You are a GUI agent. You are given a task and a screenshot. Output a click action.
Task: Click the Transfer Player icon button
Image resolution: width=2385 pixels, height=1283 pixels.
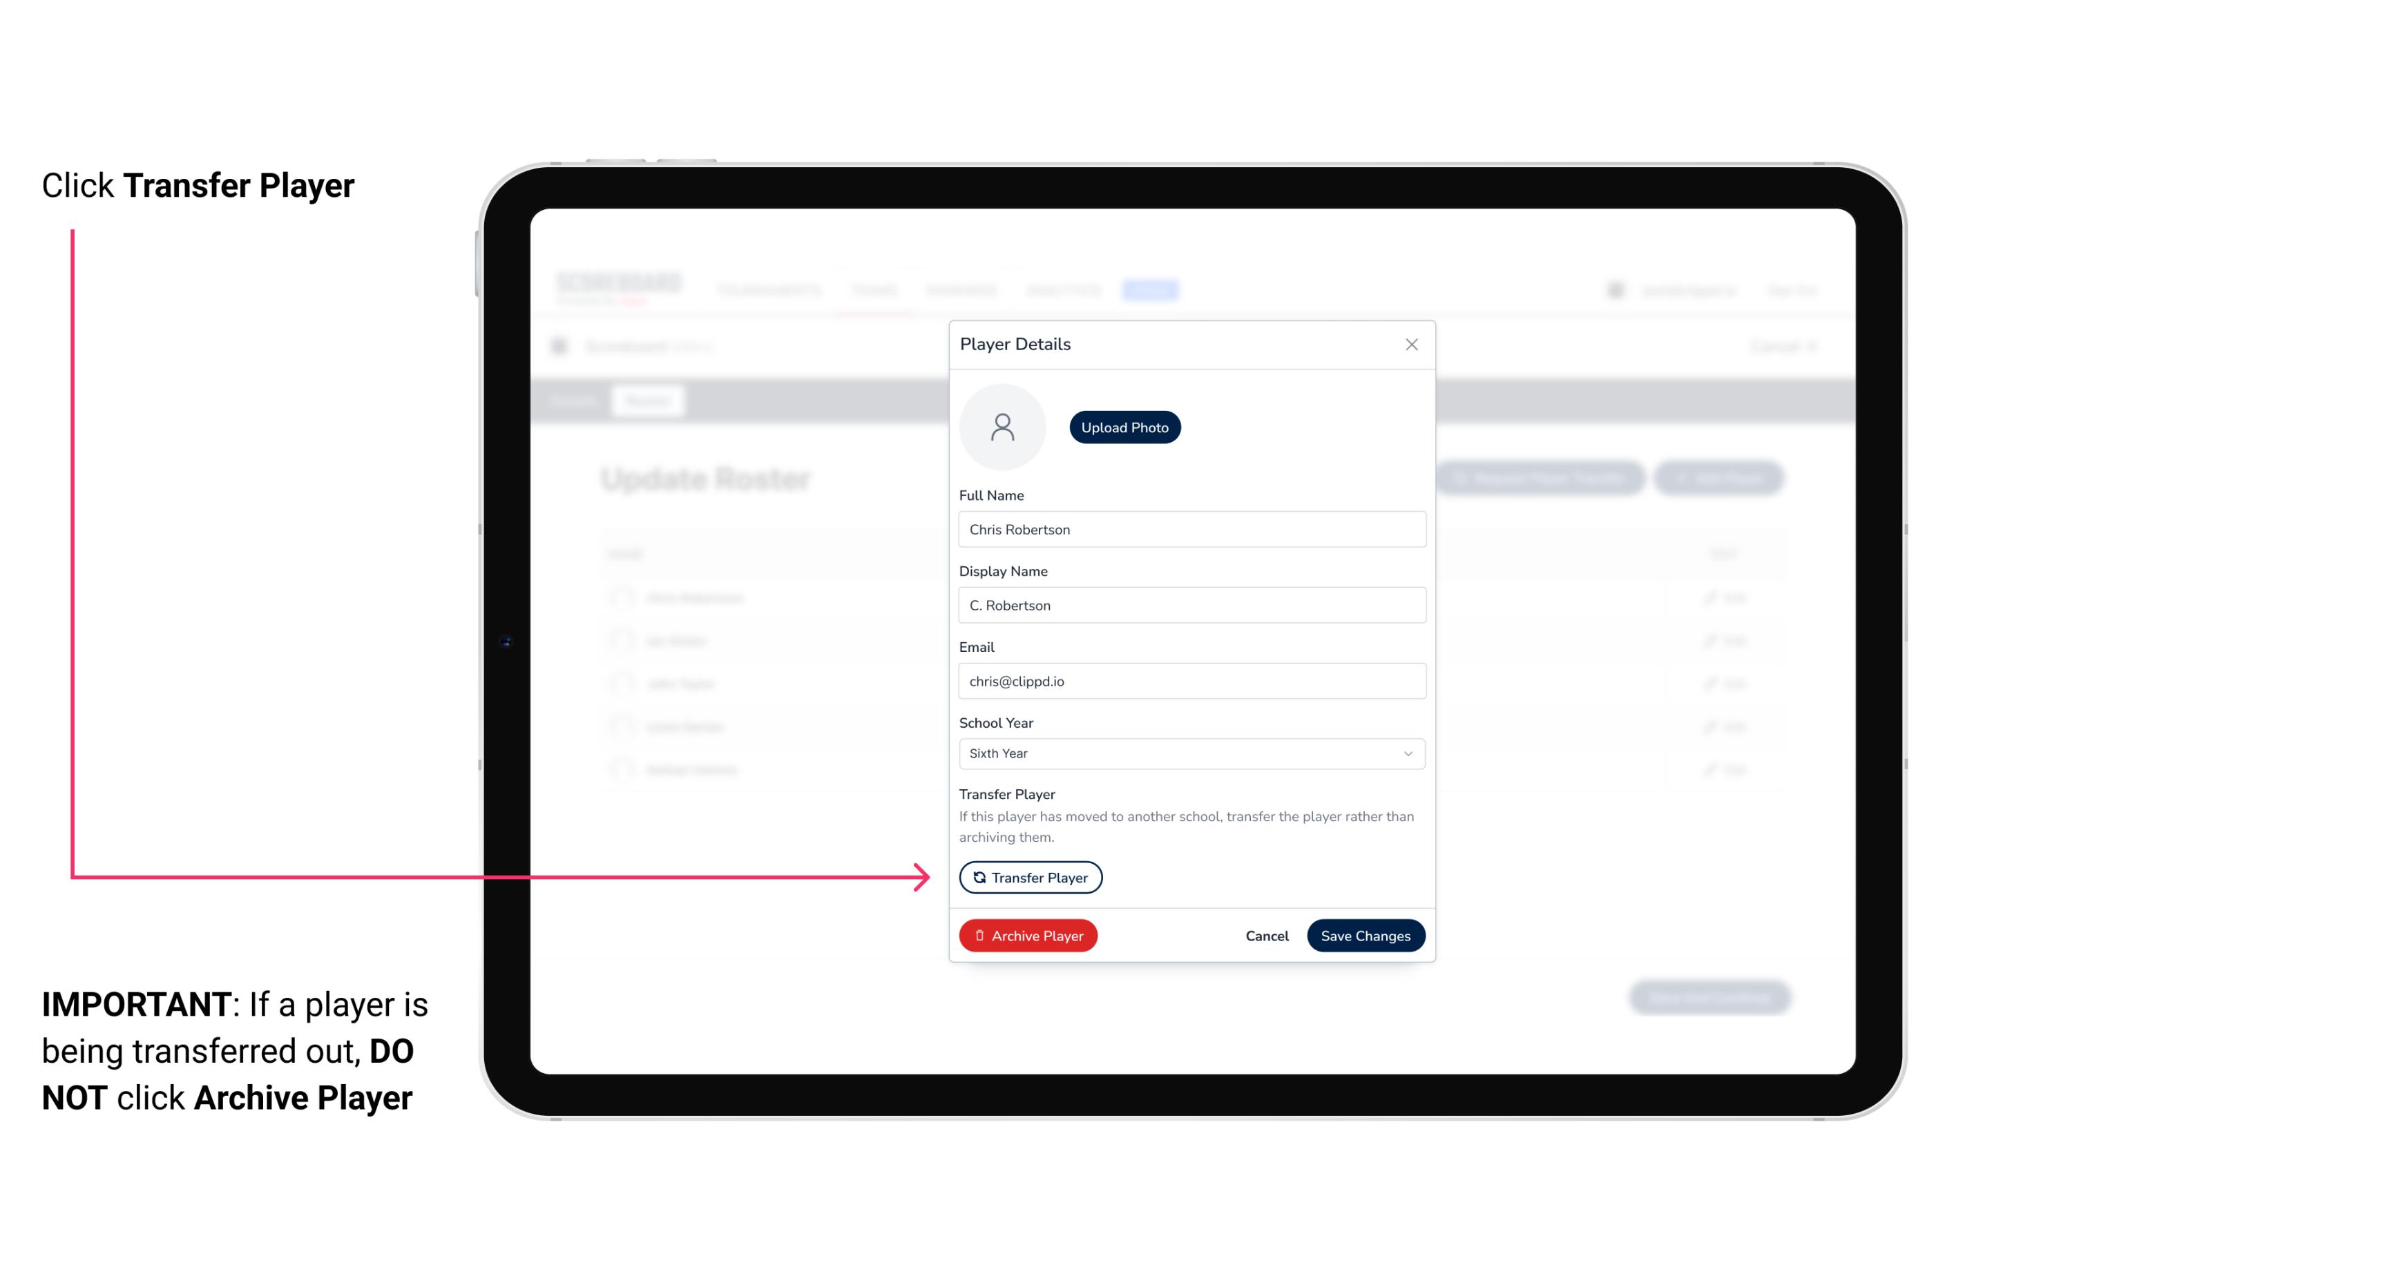(x=1029, y=877)
